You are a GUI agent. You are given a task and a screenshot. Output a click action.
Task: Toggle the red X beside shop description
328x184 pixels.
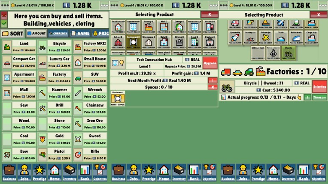click(x=4, y=15)
